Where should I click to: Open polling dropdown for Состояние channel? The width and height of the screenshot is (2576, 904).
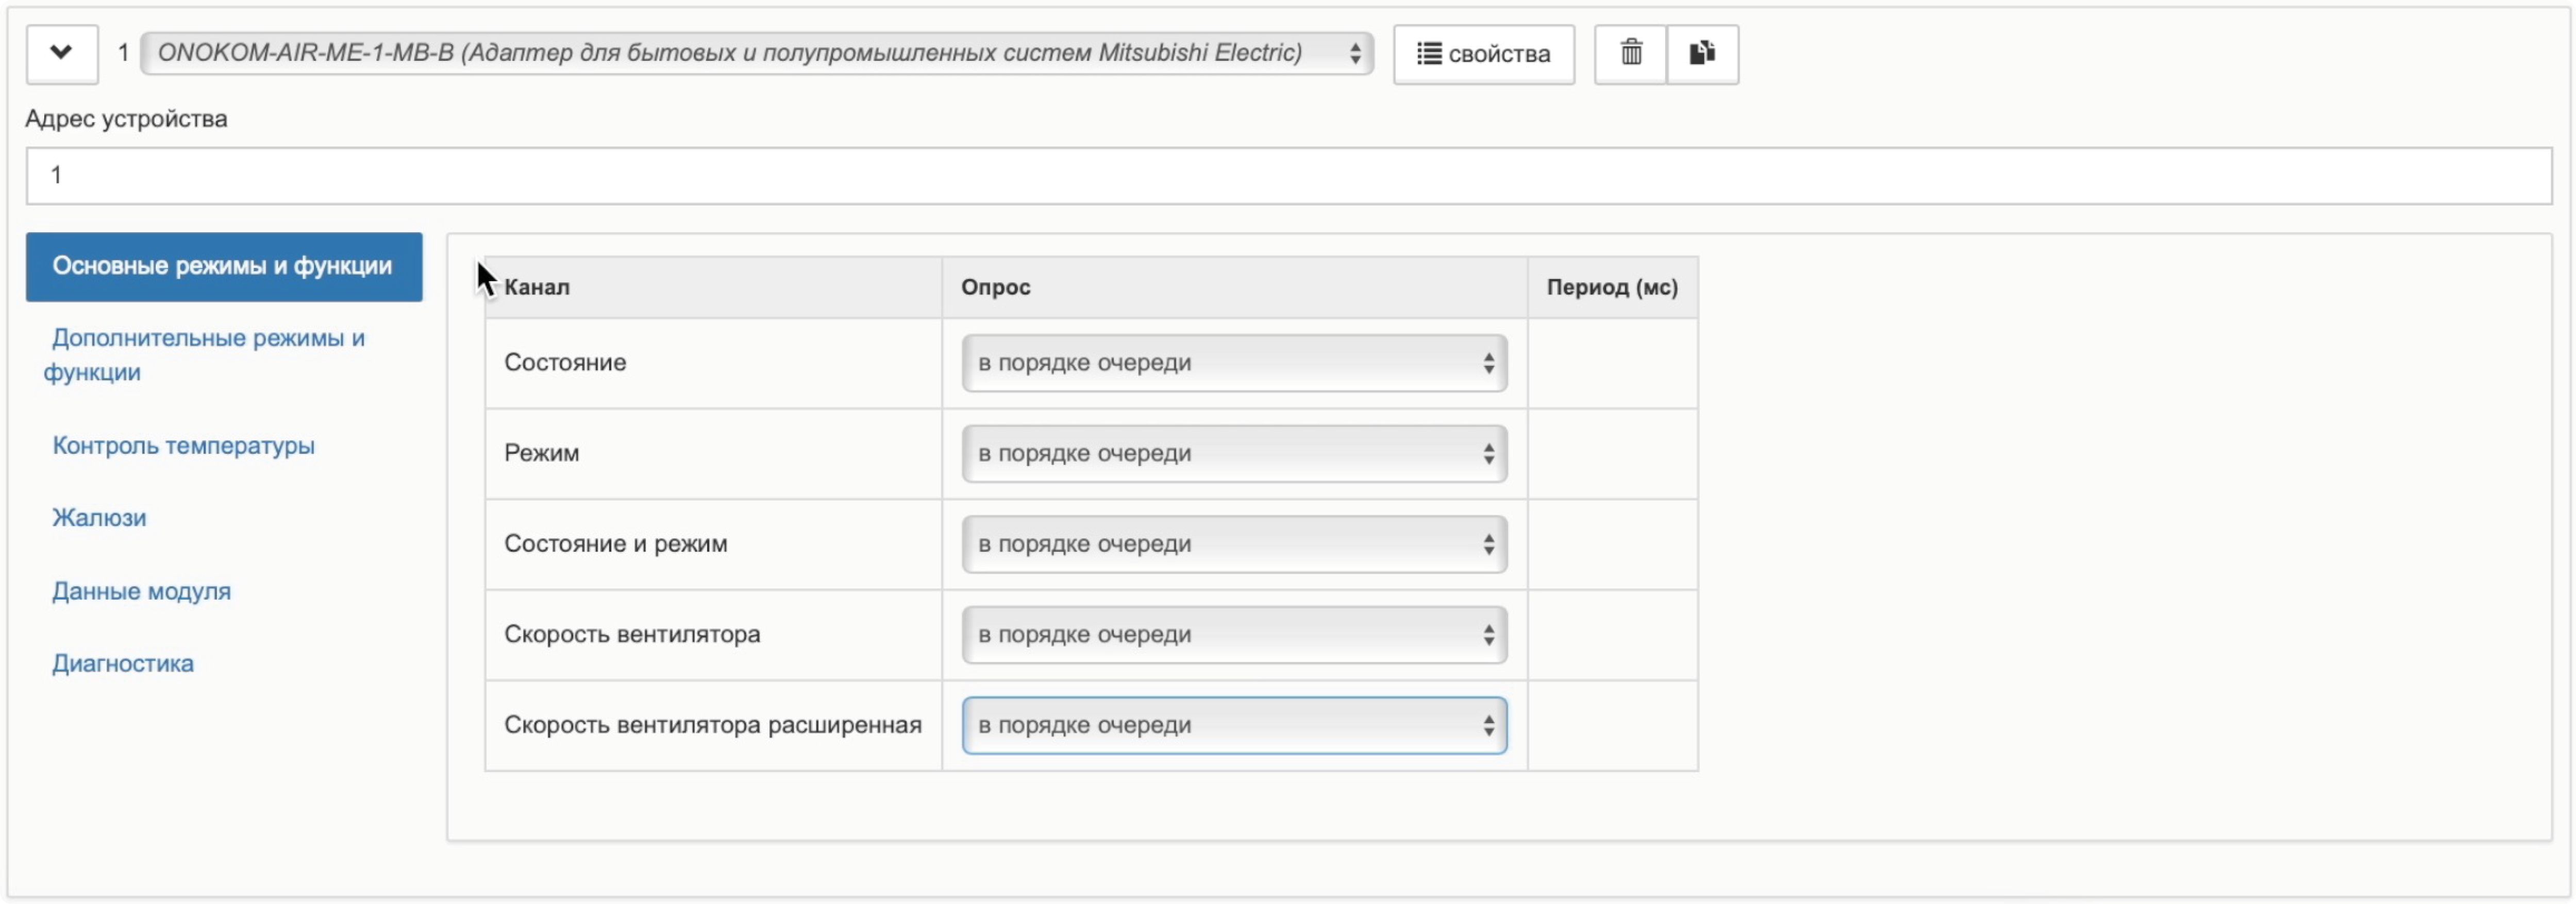[1233, 364]
